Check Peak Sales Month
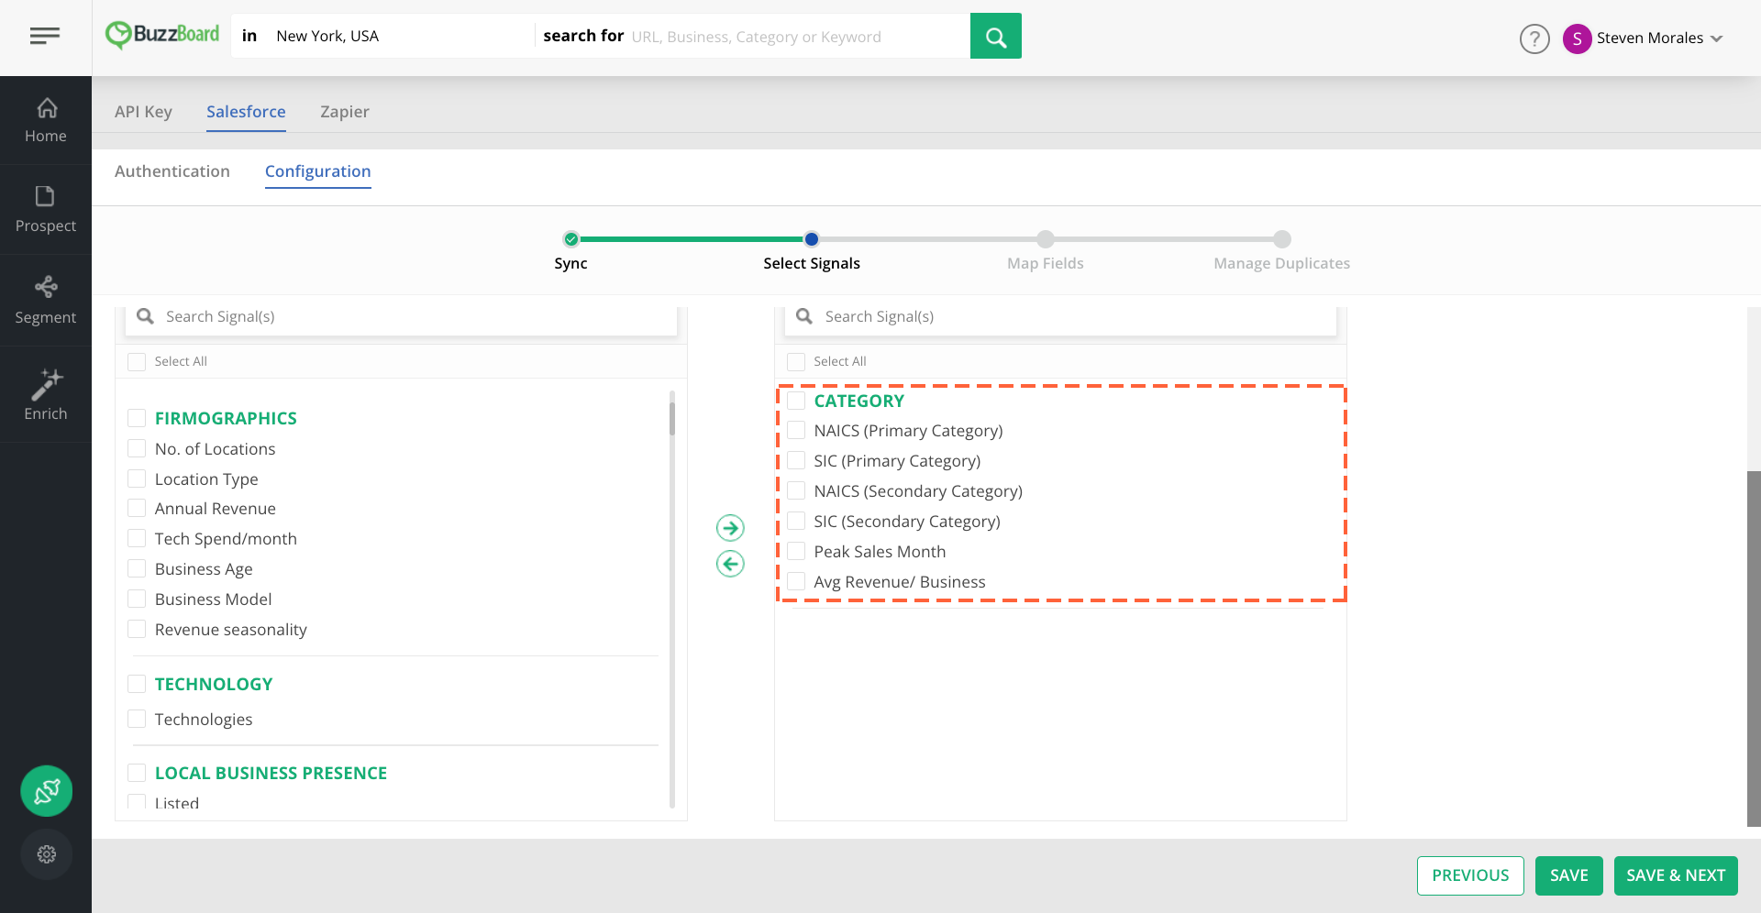1761x913 pixels. (x=796, y=551)
